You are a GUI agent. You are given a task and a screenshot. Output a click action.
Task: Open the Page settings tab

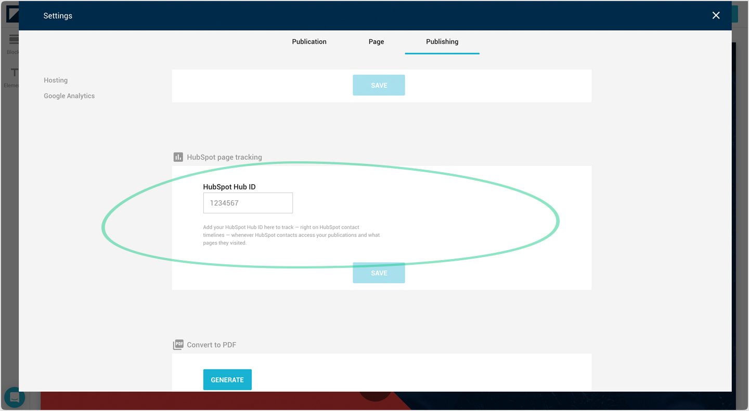point(376,42)
